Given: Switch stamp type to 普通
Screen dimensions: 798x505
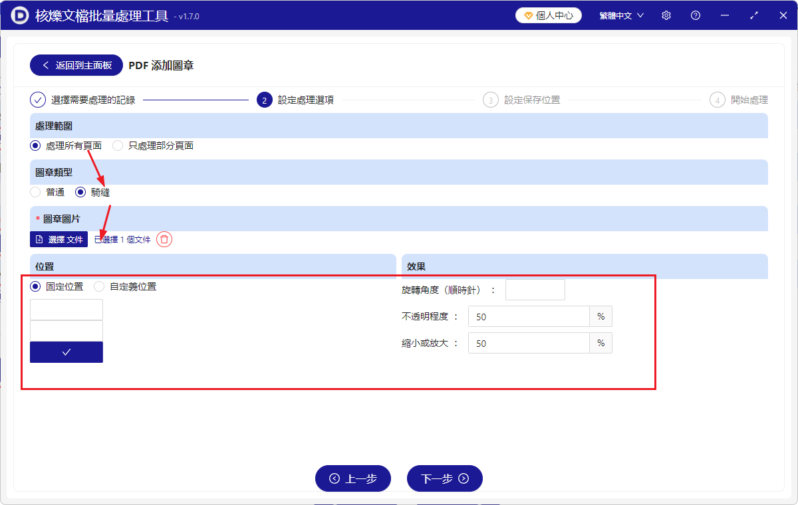Looking at the screenshot, I should [35, 192].
